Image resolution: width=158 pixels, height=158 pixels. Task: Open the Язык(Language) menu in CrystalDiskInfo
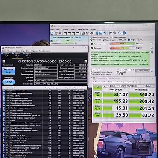tap(44, 51)
